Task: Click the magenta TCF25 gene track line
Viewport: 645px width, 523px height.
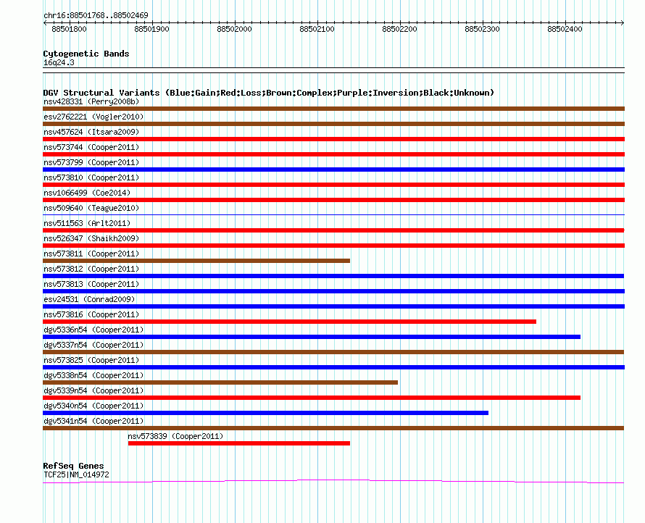Action: point(333,481)
